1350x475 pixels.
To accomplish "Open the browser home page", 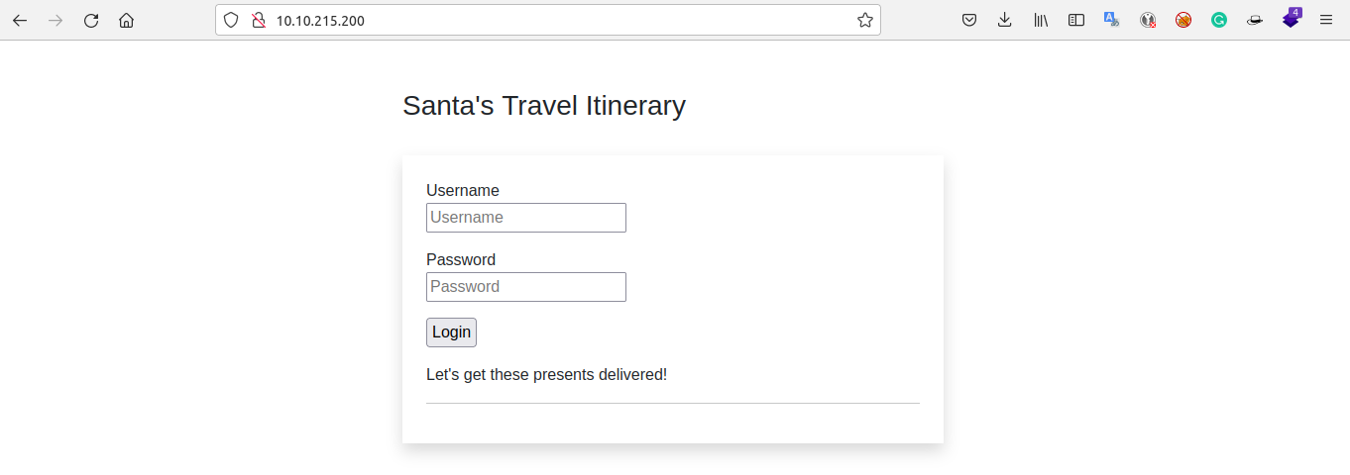I will 126,20.
